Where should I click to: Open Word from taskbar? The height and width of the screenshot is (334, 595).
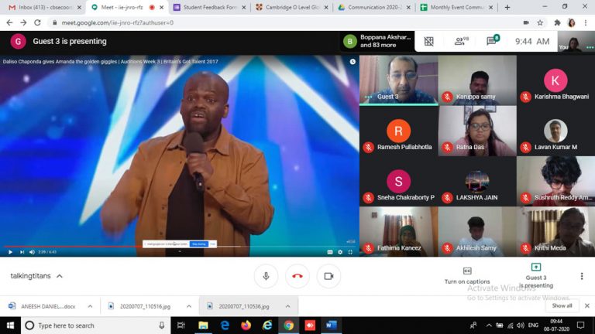point(332,325)
